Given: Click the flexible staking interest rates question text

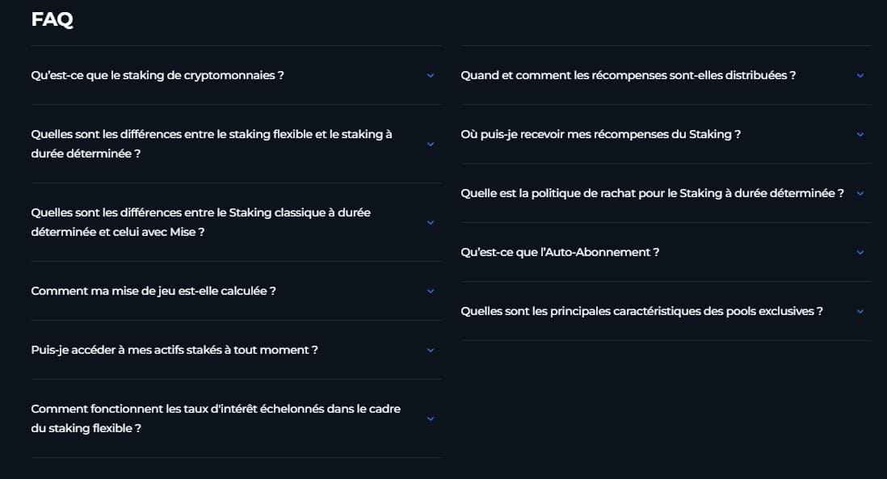Looking at the screenshot, I should (215, 418).
